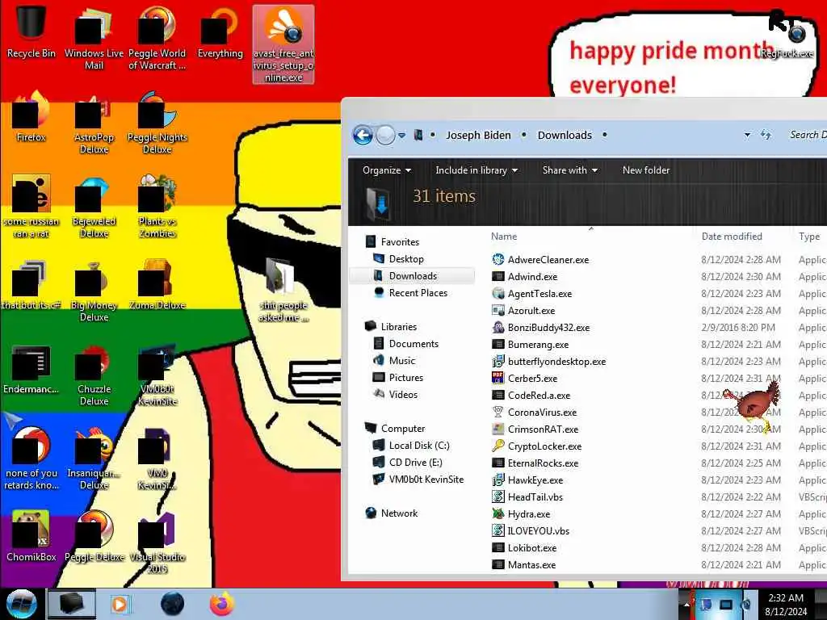Open the address bar history dropdown
The height and width of the screenshot is (620, 827).
(747, 136)
